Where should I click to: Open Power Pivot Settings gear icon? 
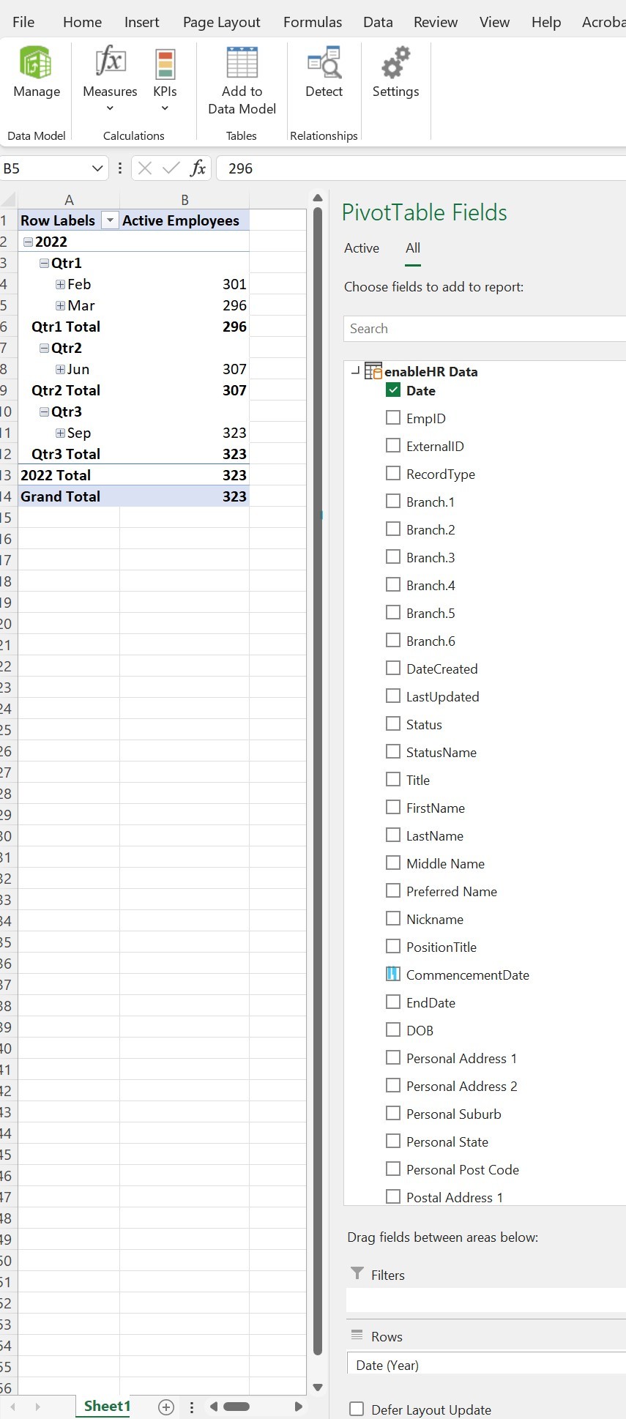[x=395, y=62]
